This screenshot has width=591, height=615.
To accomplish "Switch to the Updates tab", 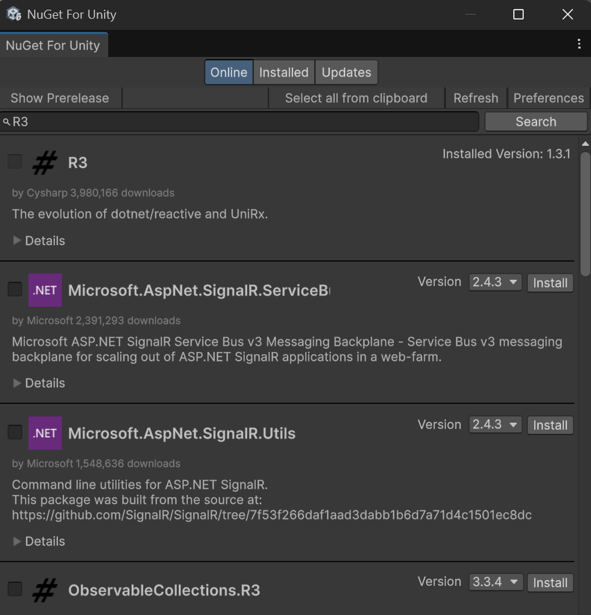I will (346, 72).
